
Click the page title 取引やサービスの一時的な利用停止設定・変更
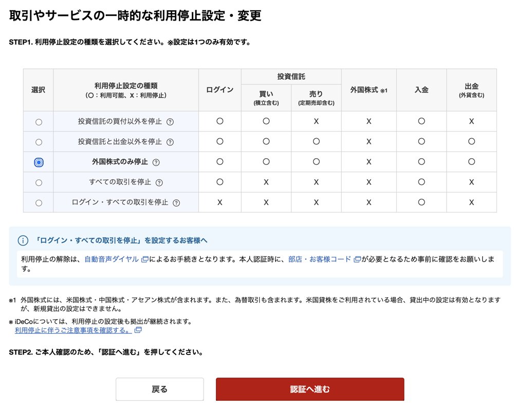(x=135, y=16)
